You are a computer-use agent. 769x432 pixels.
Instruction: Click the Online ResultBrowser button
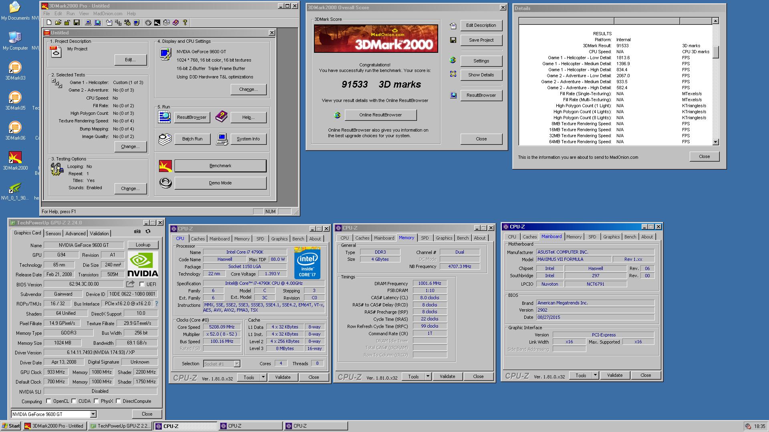tap(380, 115)
